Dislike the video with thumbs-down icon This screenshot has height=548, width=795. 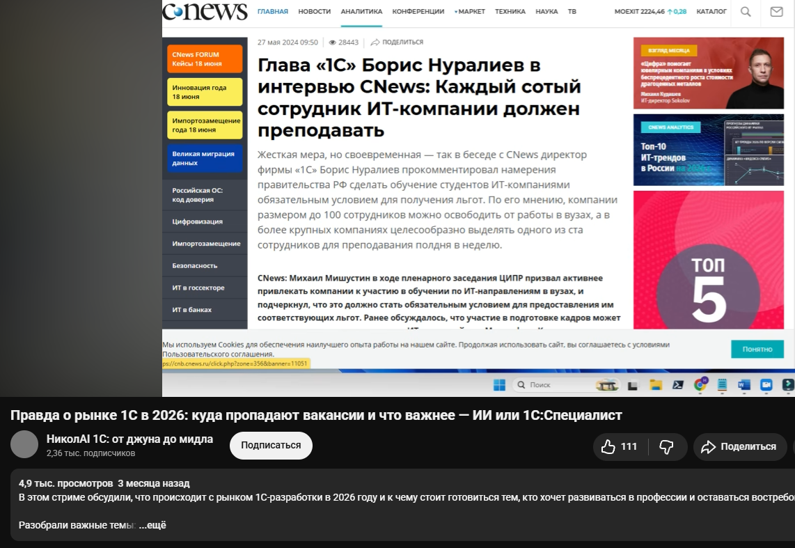666,446
